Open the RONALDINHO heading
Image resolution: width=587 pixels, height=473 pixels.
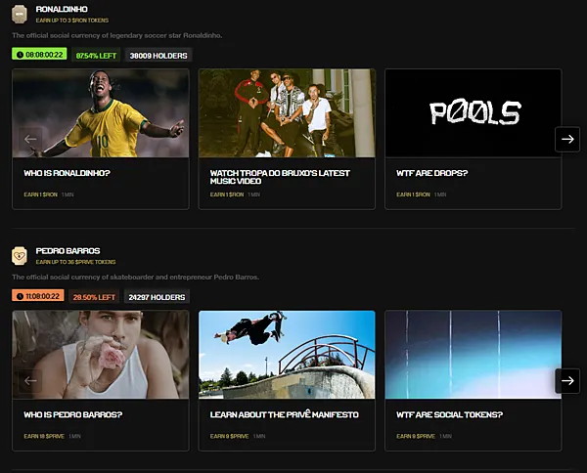pos(62,9)
